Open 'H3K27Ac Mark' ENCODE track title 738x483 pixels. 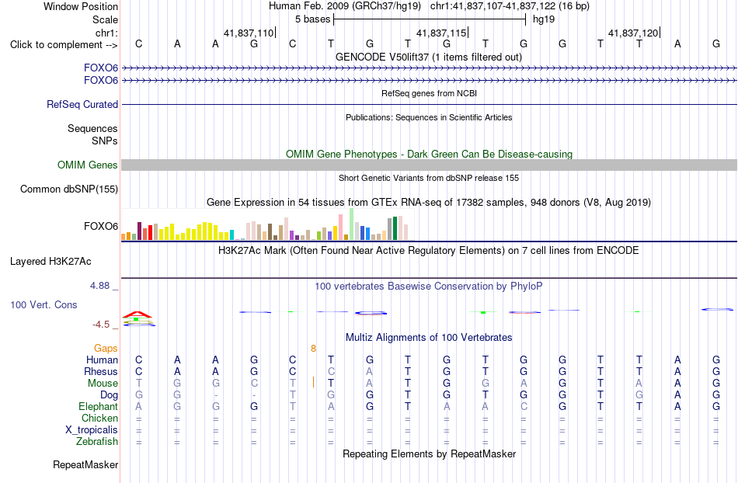pos(429,250)
